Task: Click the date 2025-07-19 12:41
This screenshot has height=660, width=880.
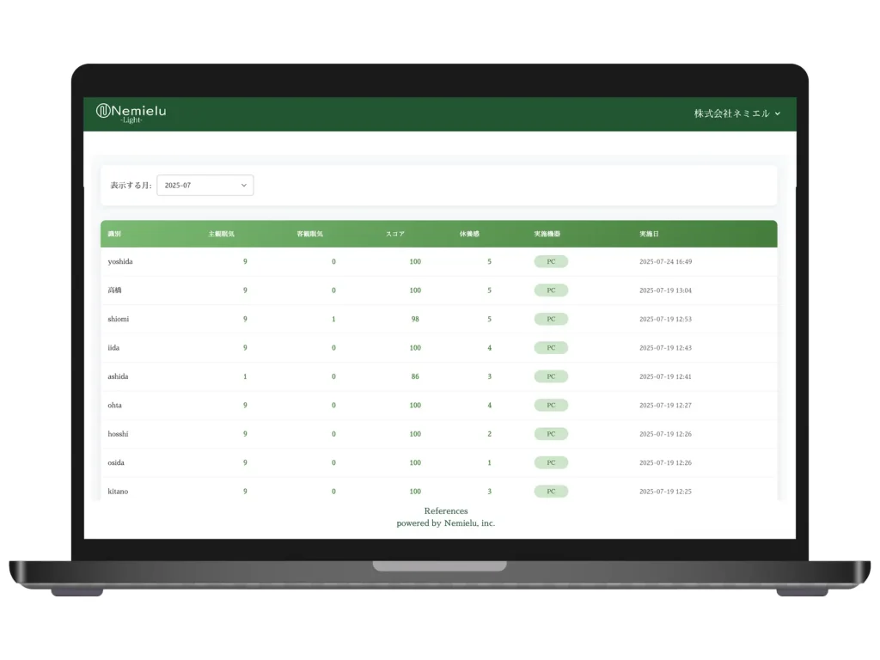Action: pos(666,376)
